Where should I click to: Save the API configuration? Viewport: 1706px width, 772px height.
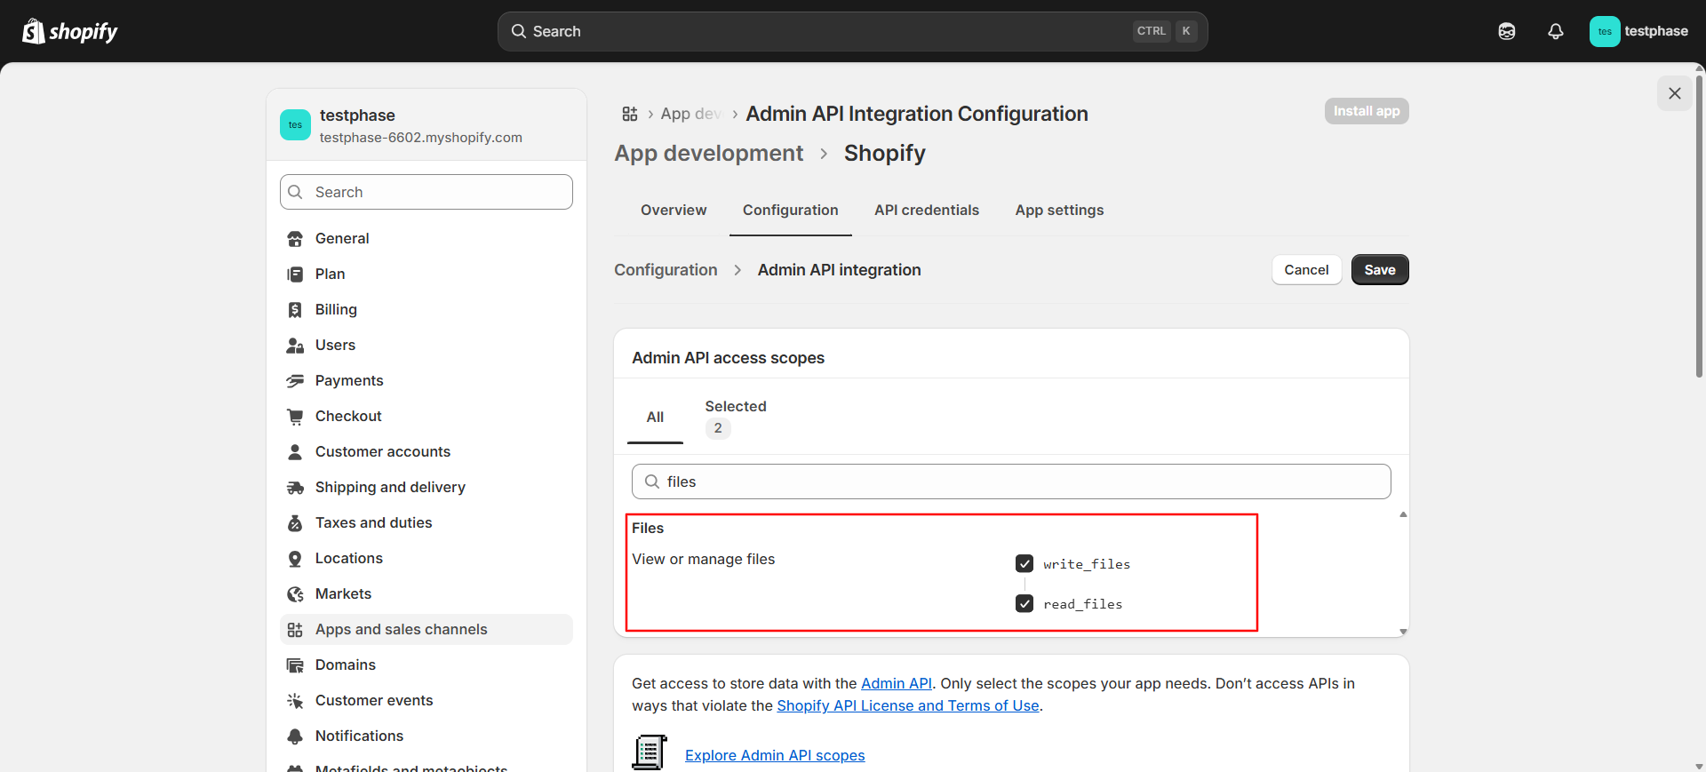click(x=1379, y=270)
